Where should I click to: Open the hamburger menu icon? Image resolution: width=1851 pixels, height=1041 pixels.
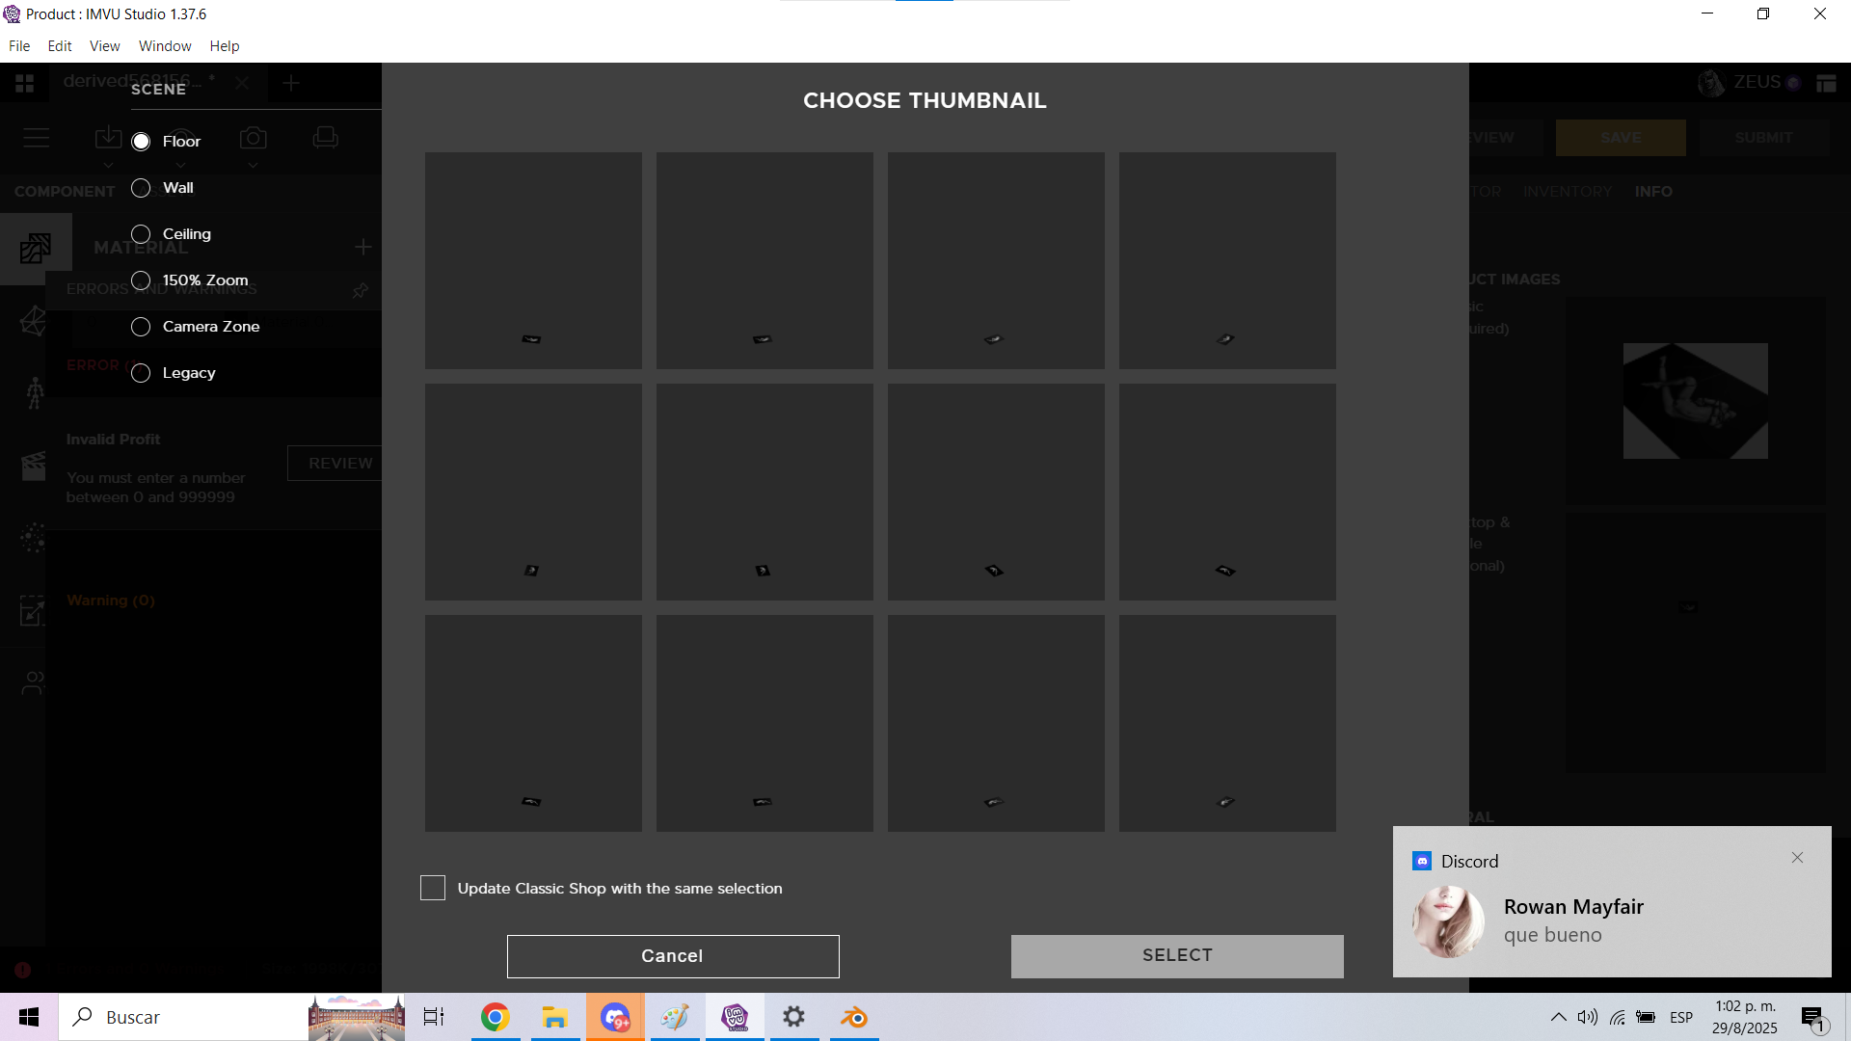click(36, 138)
